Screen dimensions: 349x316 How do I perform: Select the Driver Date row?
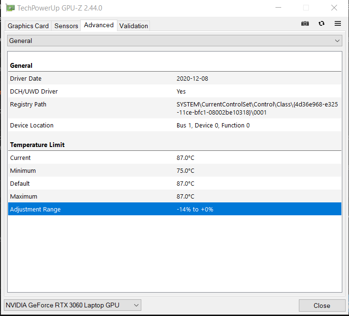click(175, 79)
